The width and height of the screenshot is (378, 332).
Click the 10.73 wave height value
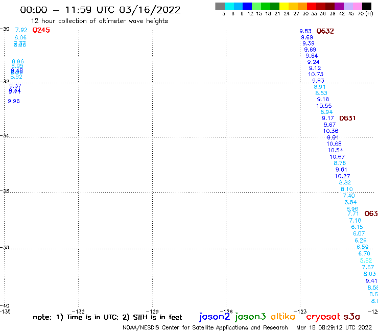(316, 74)
